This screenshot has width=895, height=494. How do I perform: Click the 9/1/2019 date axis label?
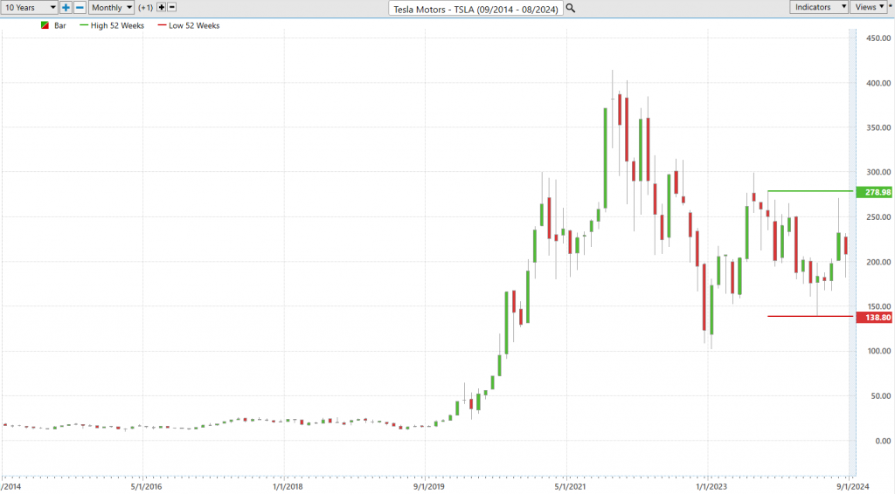coord(428,487)
